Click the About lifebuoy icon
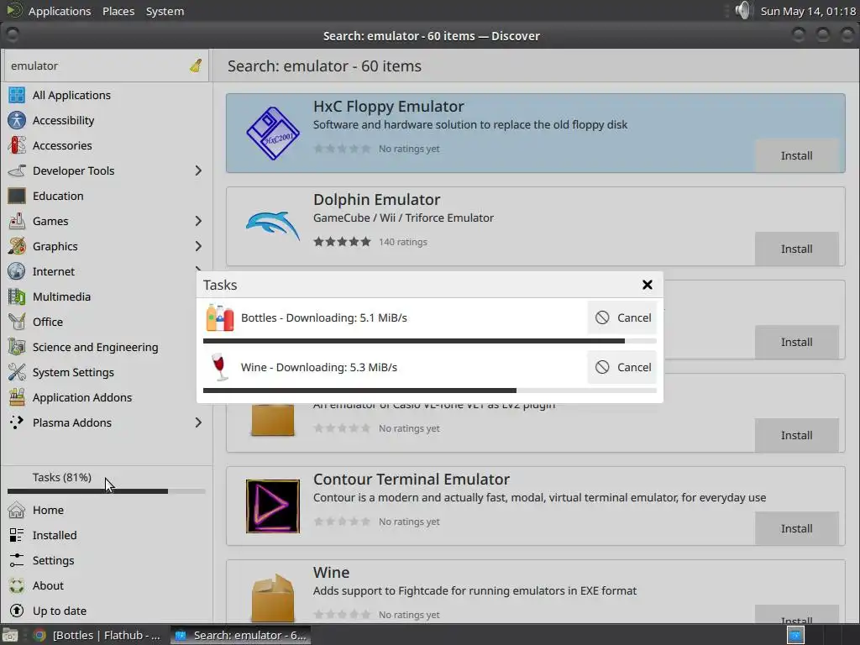The image size is (860, 645). (x=17, y=585)
